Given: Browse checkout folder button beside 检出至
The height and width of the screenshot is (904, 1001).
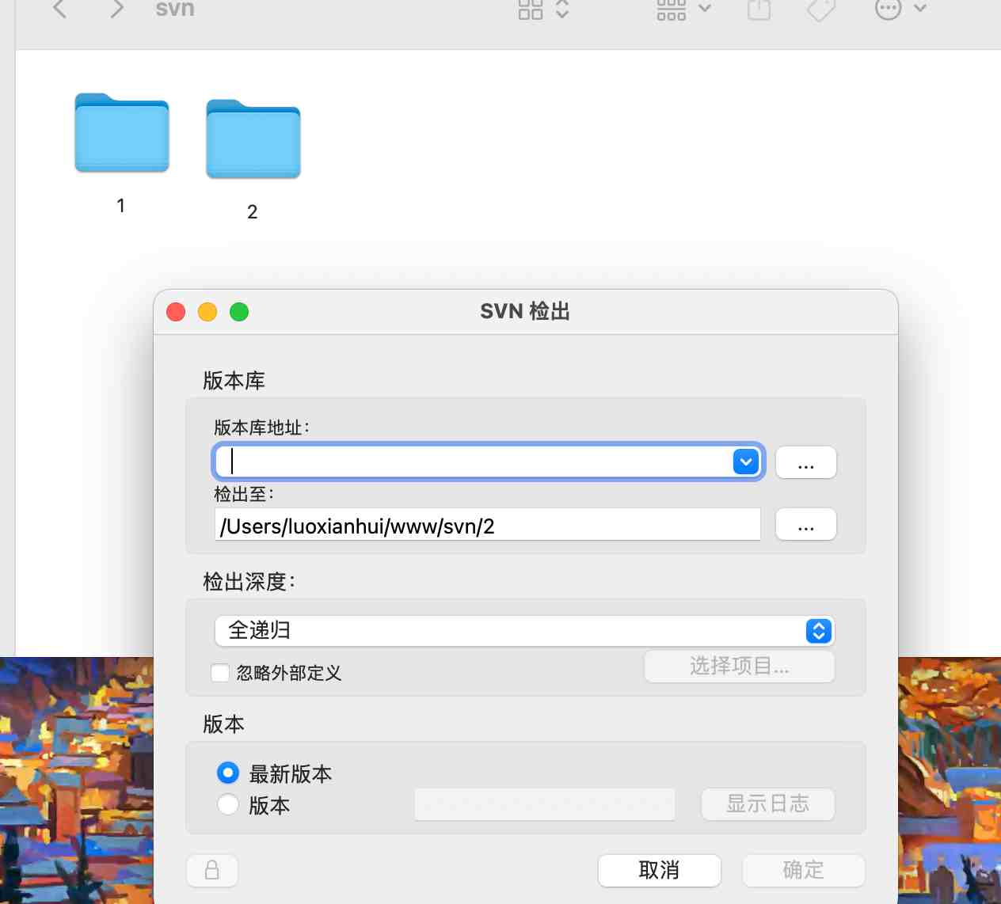Looking at the screenshot, I should [805, 524].
